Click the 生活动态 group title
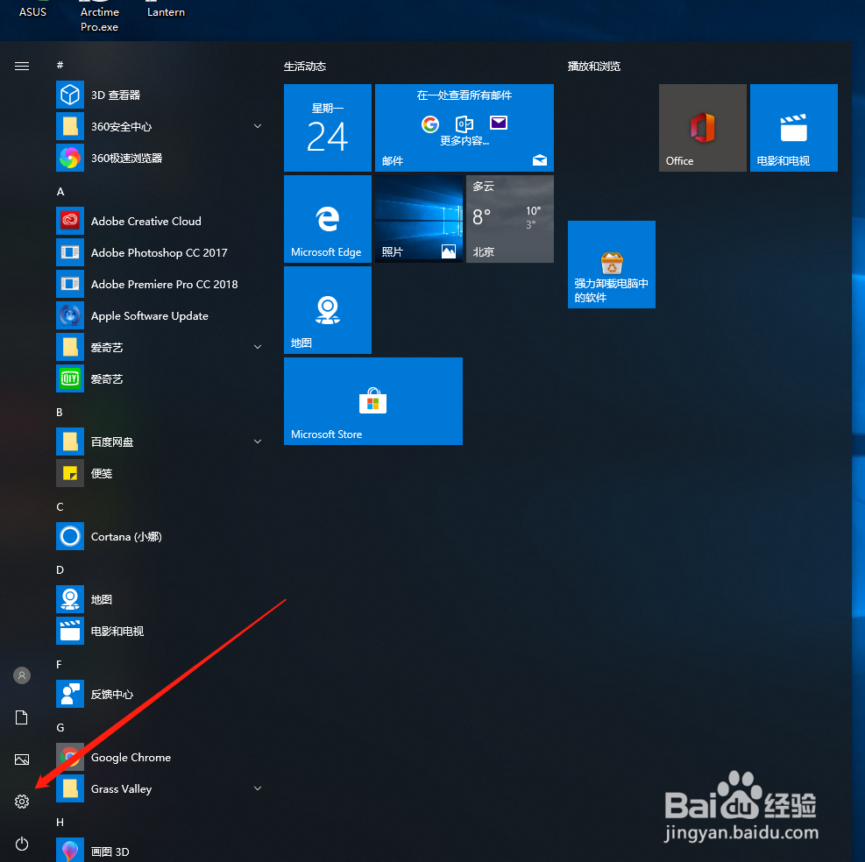Screen dimensions: 865x862 click(305, 67)
